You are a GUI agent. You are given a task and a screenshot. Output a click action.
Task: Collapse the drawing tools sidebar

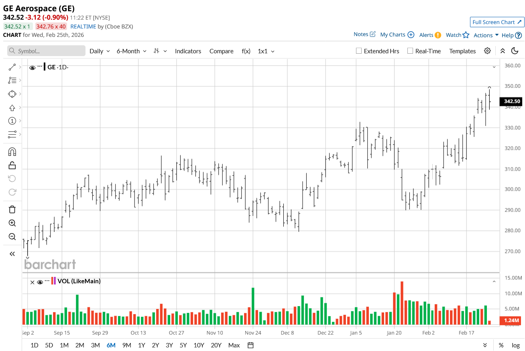point(12,254)
